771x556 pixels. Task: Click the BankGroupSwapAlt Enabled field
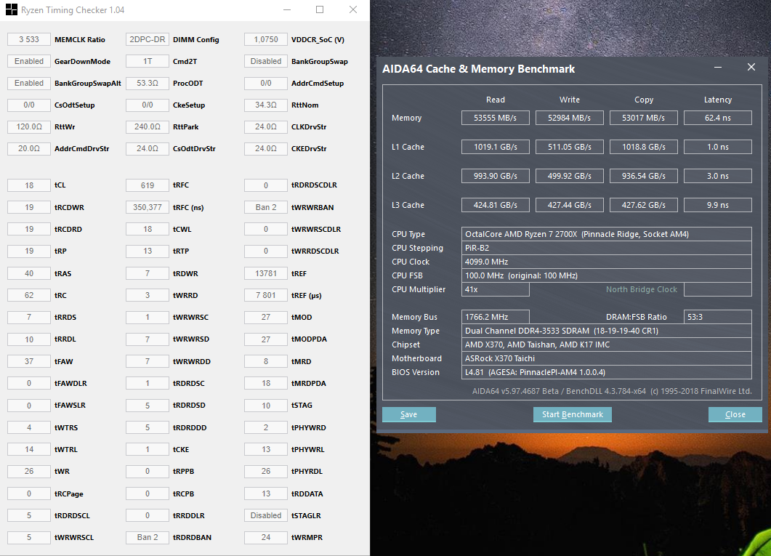(29, 83)
